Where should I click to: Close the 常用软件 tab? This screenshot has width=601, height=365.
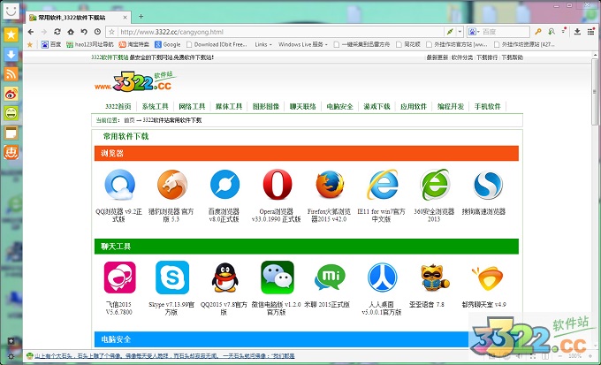coord(125,18)
